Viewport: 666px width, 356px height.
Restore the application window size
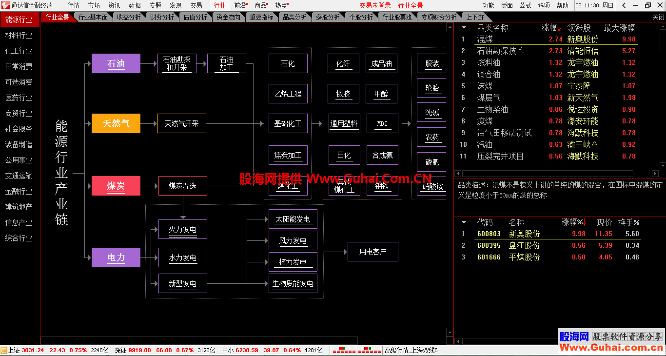coord(647,5)
